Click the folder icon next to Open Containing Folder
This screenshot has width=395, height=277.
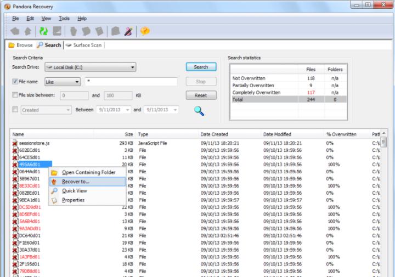(x=54, y=172)
